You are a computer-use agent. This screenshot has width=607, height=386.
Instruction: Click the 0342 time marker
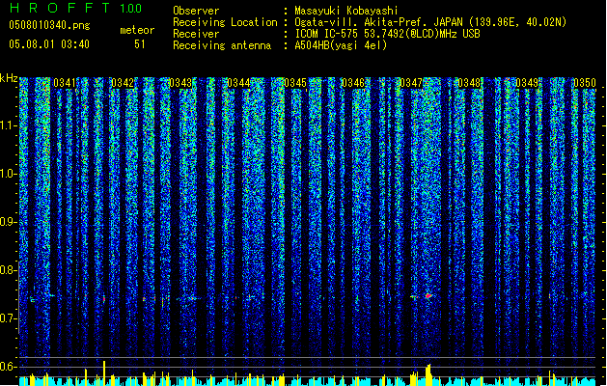(123, 83)
